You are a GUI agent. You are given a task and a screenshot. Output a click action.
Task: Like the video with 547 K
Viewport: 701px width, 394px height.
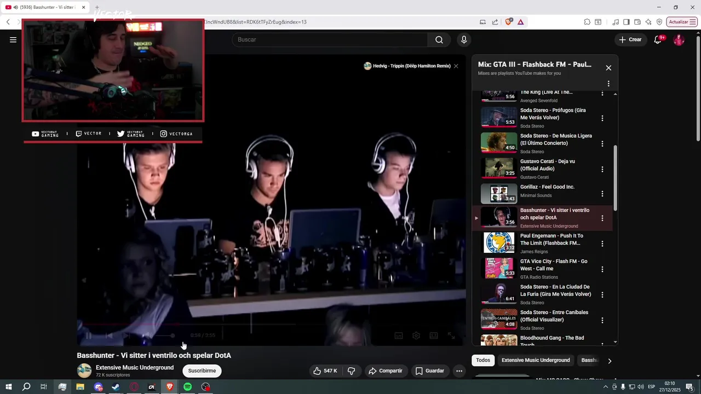point(325,371)
